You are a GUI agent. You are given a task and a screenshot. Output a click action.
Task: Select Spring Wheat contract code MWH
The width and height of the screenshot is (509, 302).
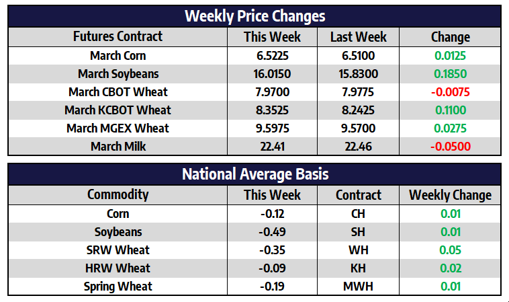click(358, 287)
